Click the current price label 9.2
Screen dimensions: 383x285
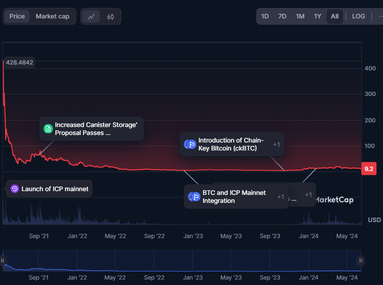coord(369,169)
